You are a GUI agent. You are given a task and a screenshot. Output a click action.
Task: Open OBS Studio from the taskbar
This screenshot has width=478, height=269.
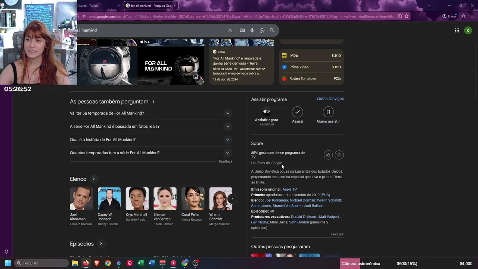click(x=195, y=263)
